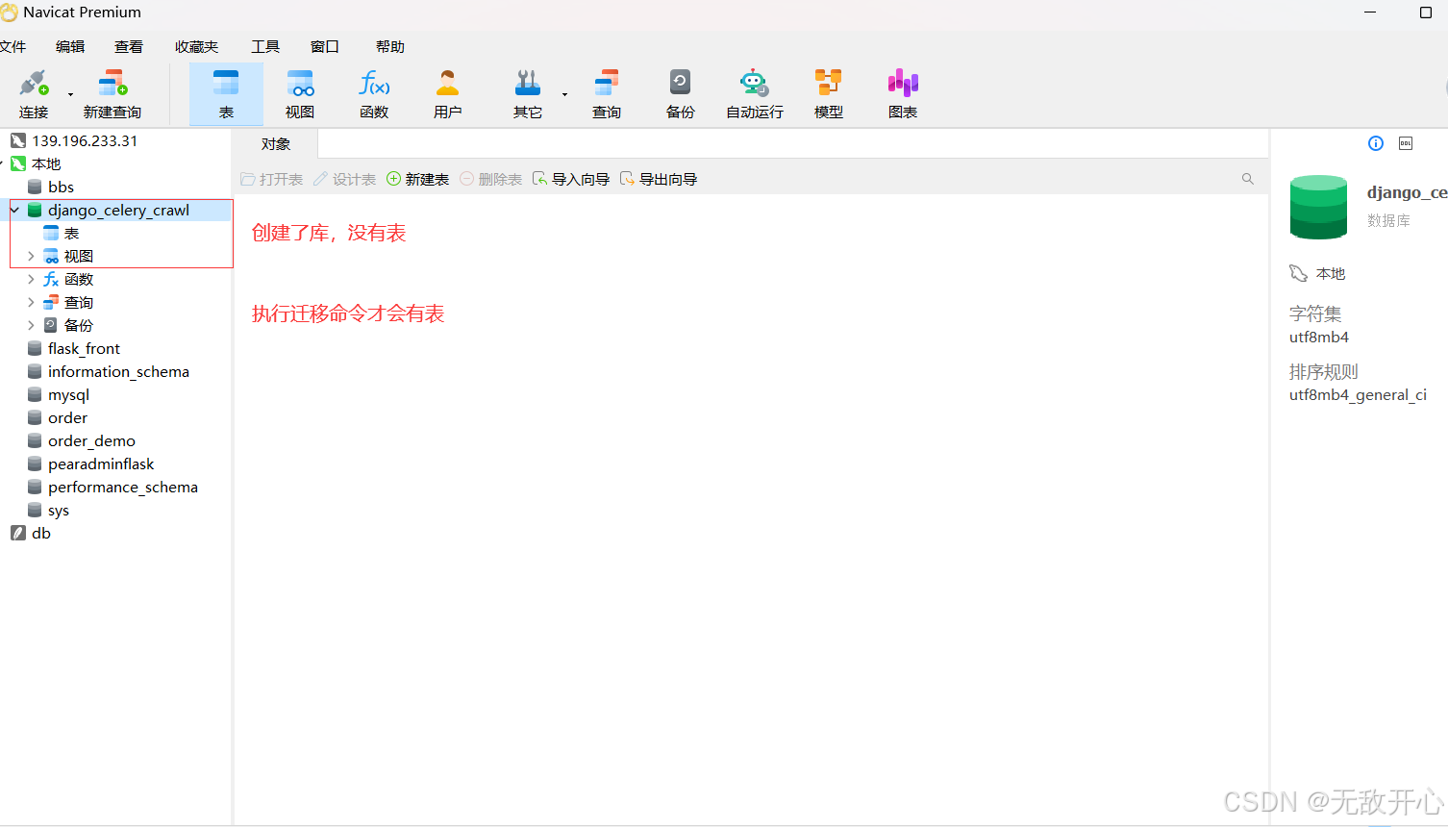Image resolution: width=1448 pixels, height=827 pixels.
Task: Open the 收藏夹 menu
Action: (x=197, y=46)
